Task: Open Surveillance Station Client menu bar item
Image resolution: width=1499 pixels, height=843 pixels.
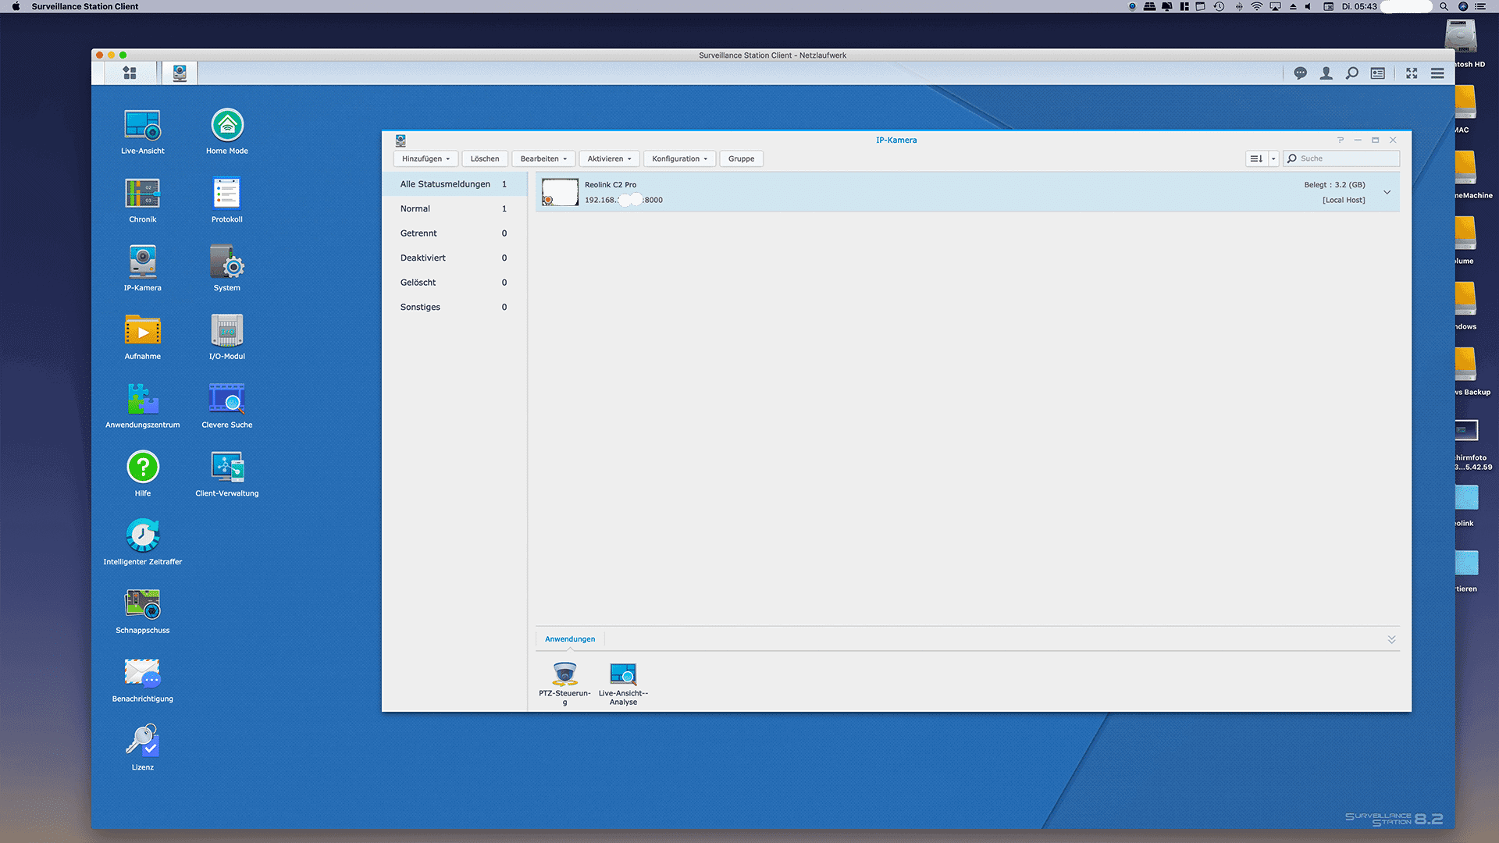Action: (x=84, y=6)
